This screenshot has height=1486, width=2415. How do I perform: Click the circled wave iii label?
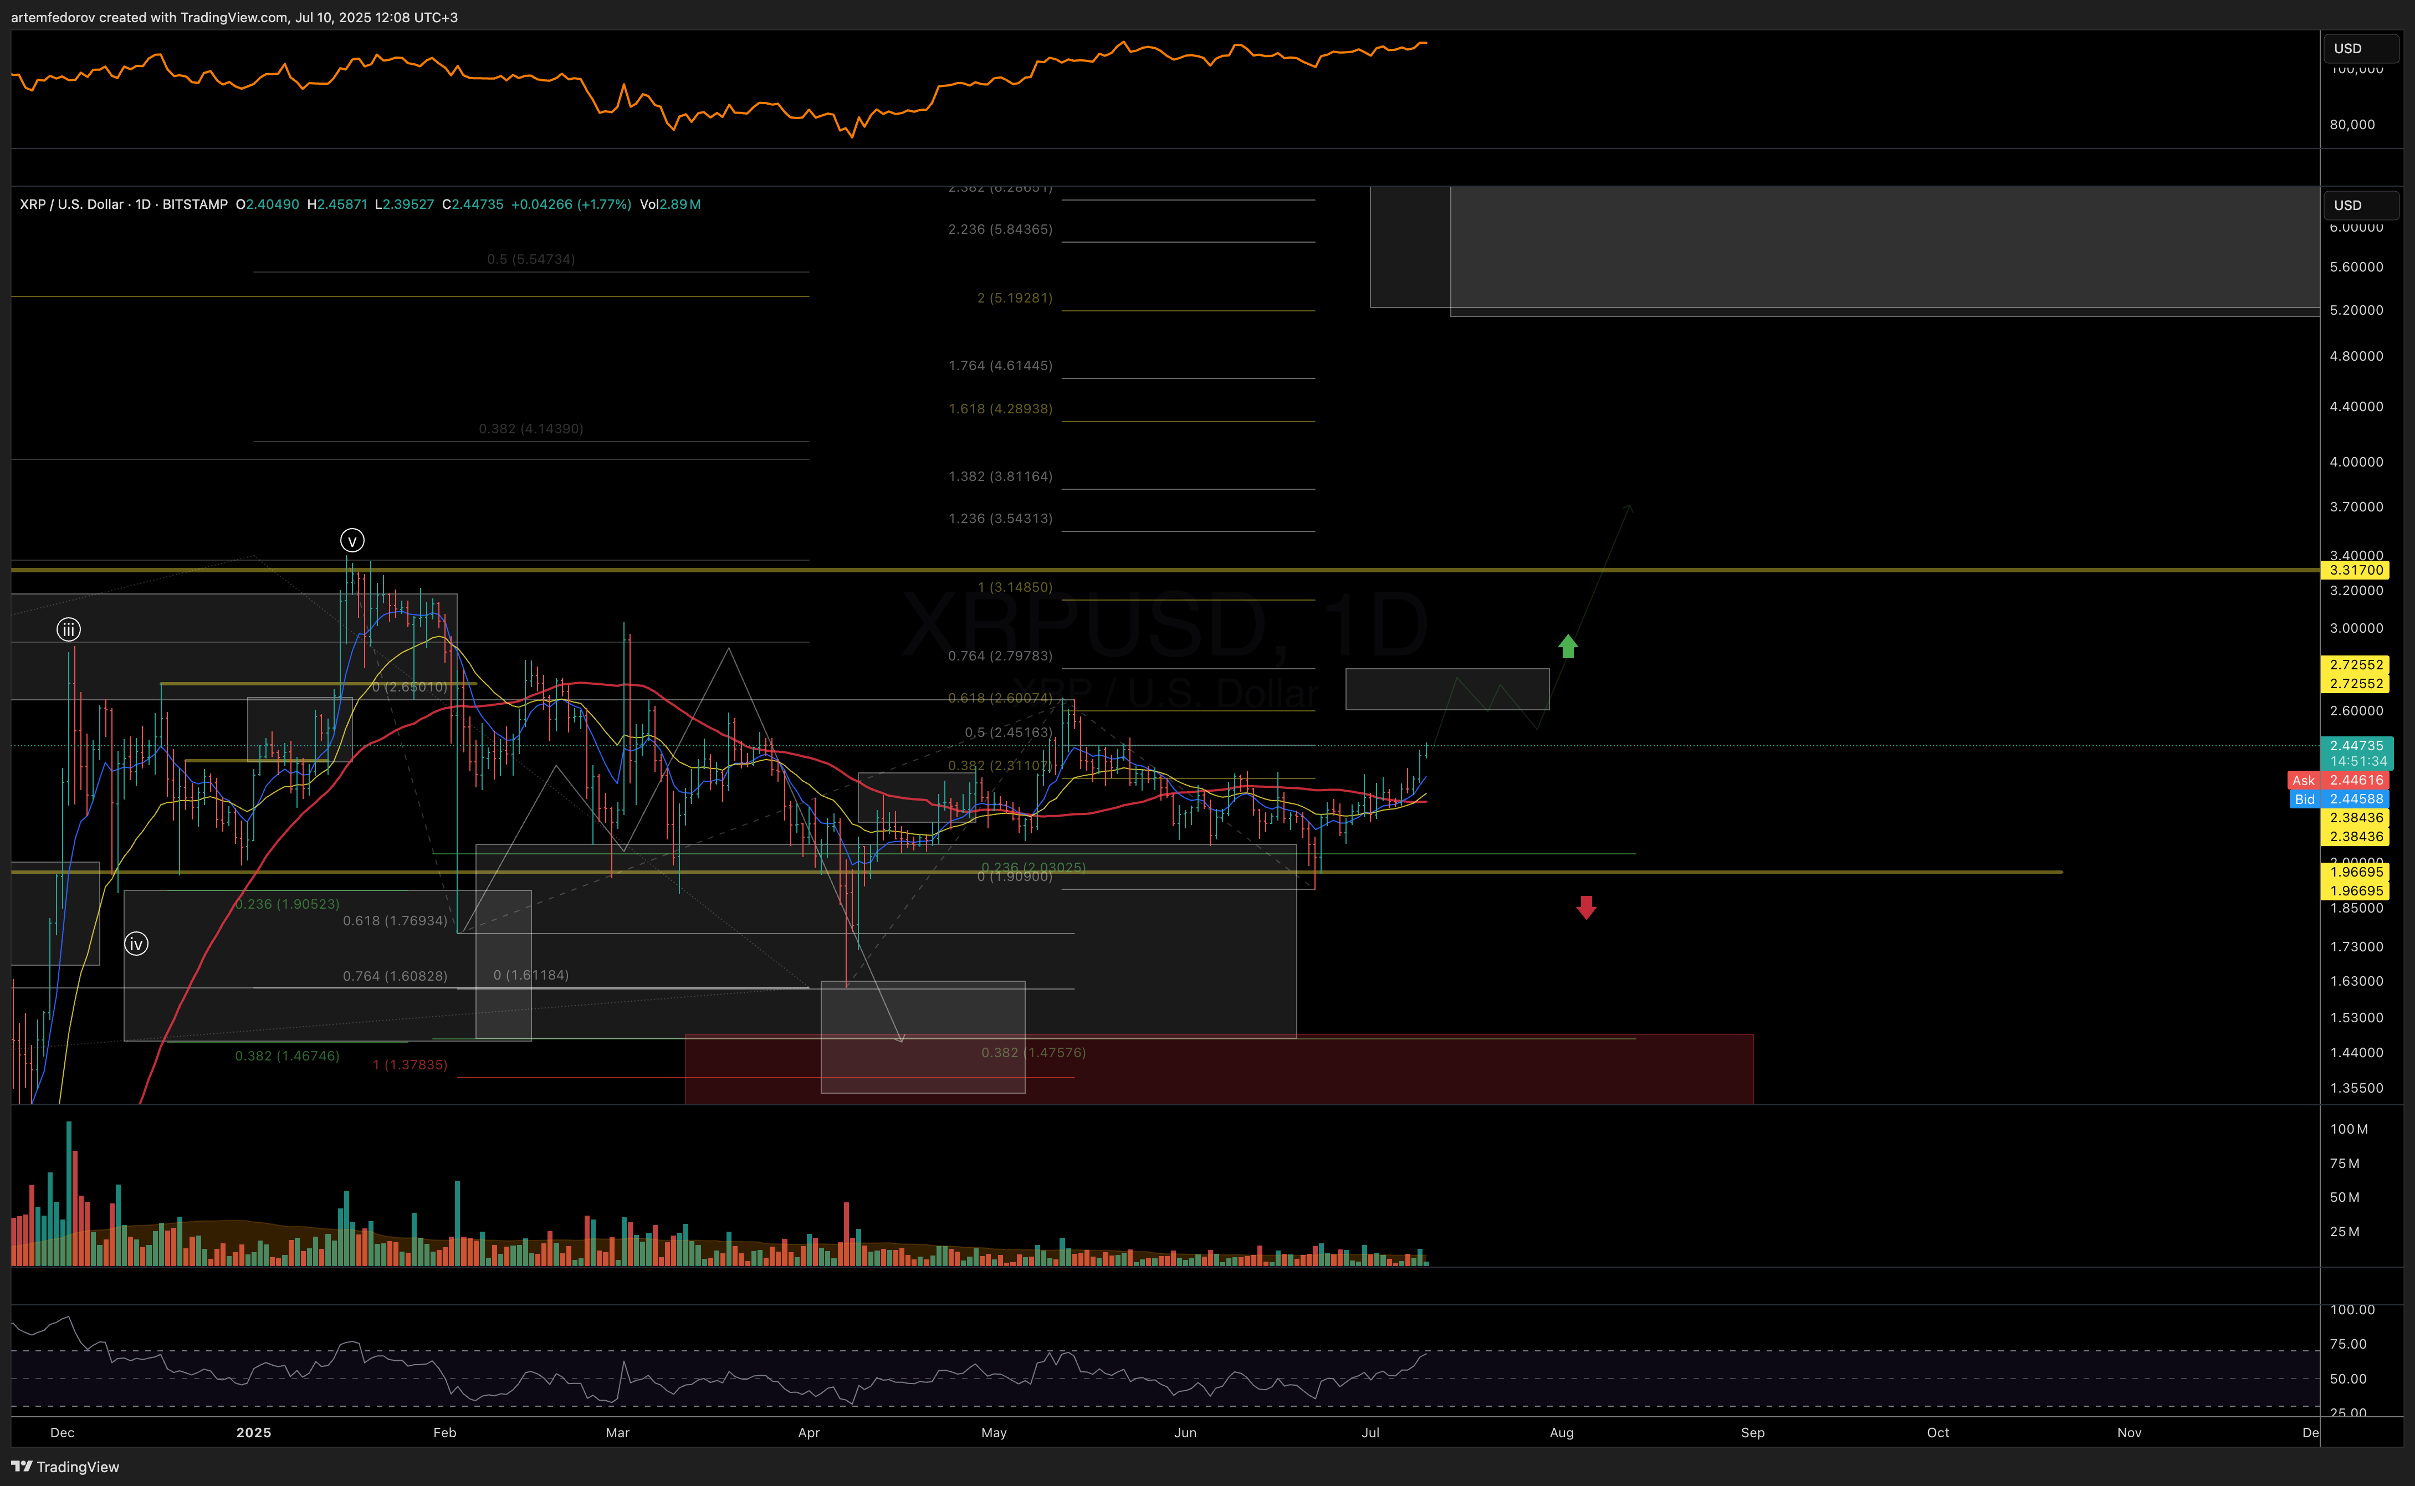68,629
